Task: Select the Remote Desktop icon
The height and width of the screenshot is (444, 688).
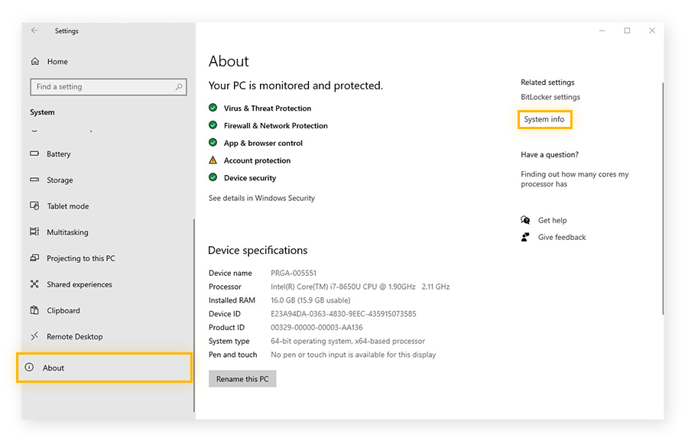Action: click(34, 336)
